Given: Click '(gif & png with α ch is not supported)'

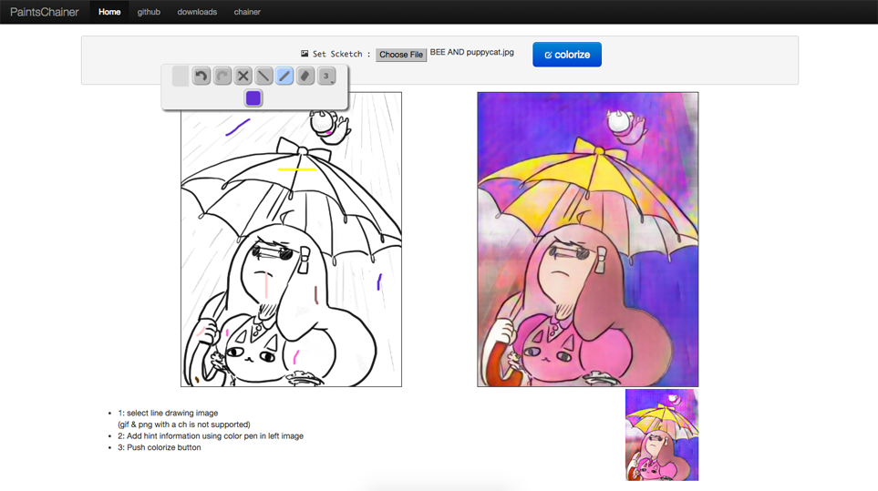Looking at the screenshot, I should (184, 425).
